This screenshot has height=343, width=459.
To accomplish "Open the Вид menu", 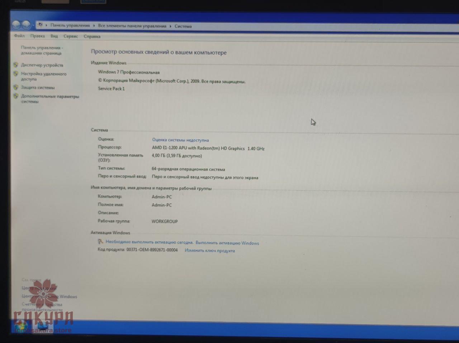I will (54, 36).
